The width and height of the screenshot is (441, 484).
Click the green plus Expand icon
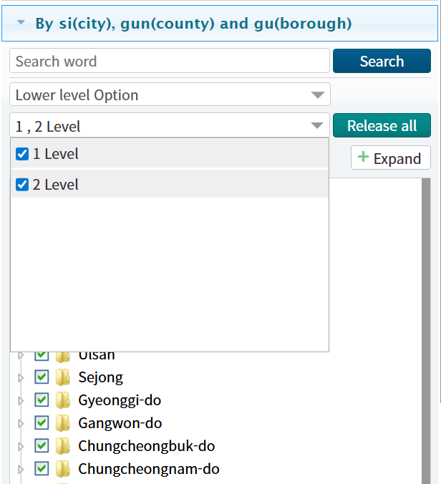pos(363,158)
